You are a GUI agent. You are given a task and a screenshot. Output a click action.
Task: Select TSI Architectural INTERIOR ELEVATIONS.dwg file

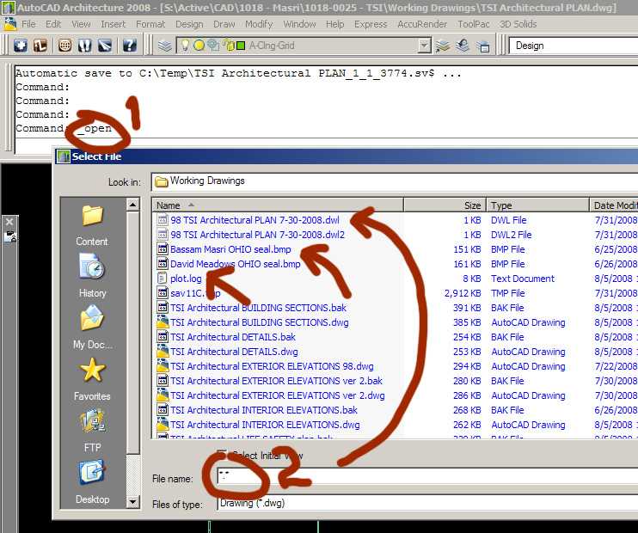tap(258, 426)
